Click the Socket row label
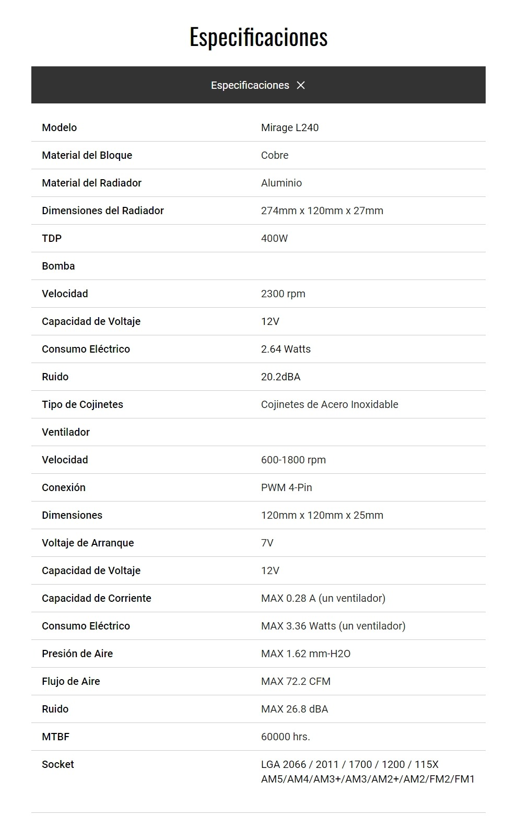This screenshot has width=517, height=816. click(x=58, y=764)
